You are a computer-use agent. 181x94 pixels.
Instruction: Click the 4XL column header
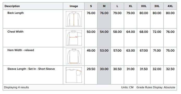[170, 6]
